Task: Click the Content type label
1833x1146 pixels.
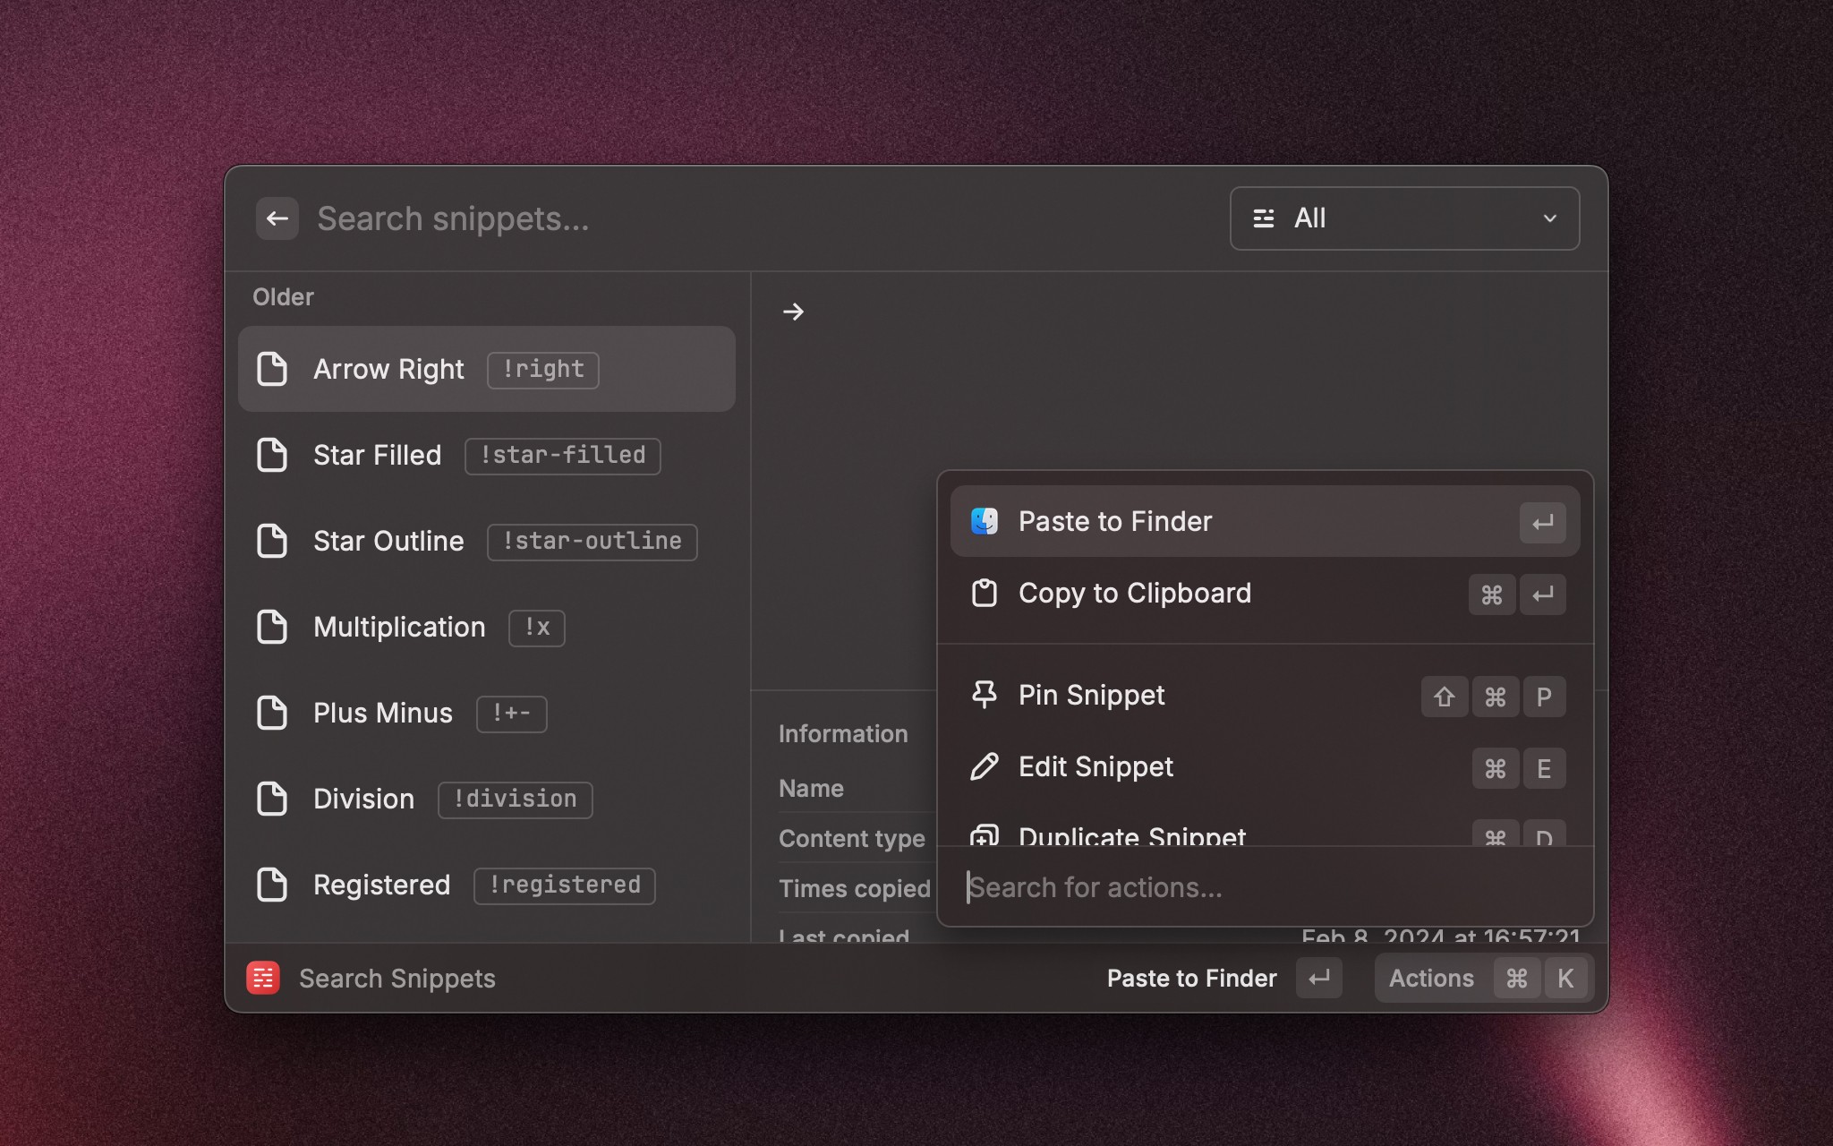Action: pos(852,839)
